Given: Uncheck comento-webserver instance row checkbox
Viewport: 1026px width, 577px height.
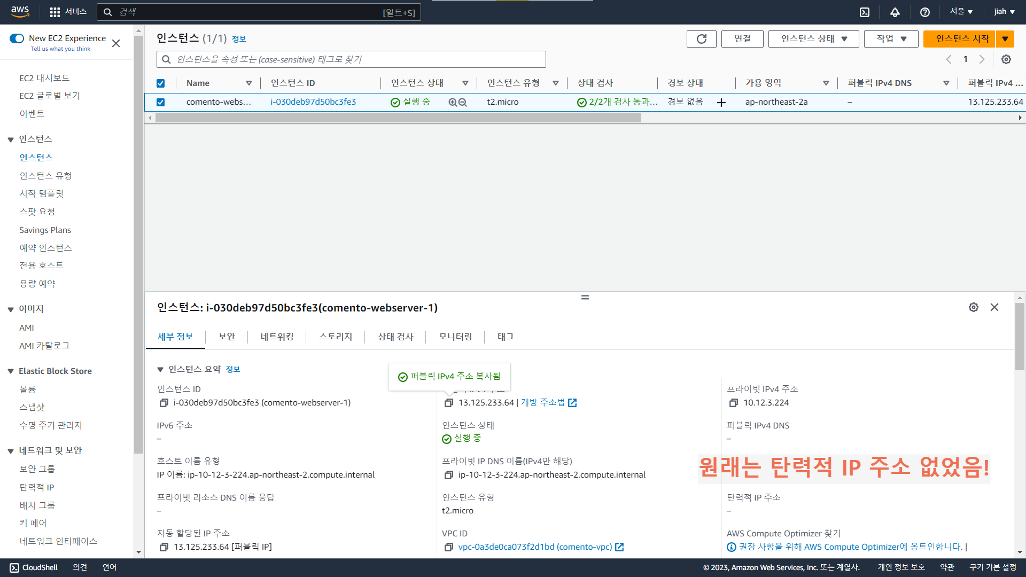Looking at the screenshot, I should [160, 102].
